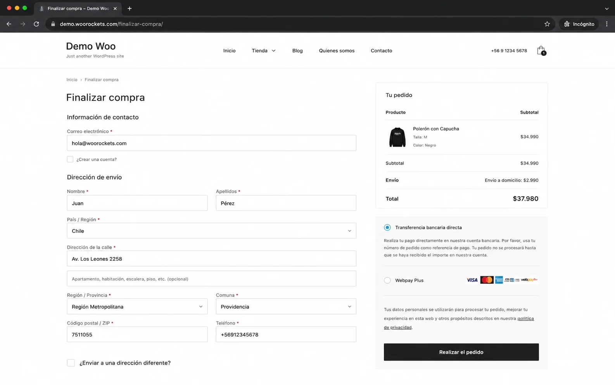
Task: Close the Finalizar compra tab
Action: 115,9
